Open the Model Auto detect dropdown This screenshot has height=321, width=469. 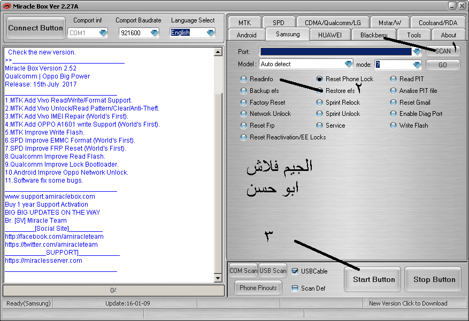pos(348,64)
